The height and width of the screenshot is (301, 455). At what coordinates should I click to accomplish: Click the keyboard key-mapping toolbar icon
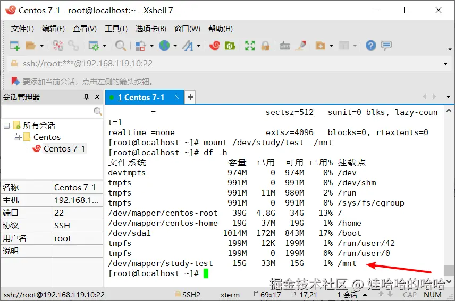(x=285, y=46)
